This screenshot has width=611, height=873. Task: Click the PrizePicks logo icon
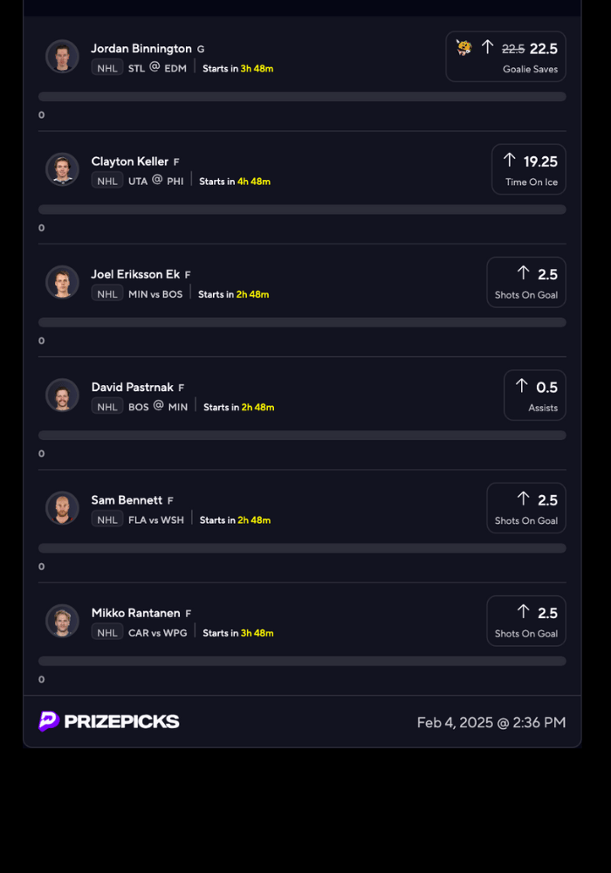click(49, 721)
